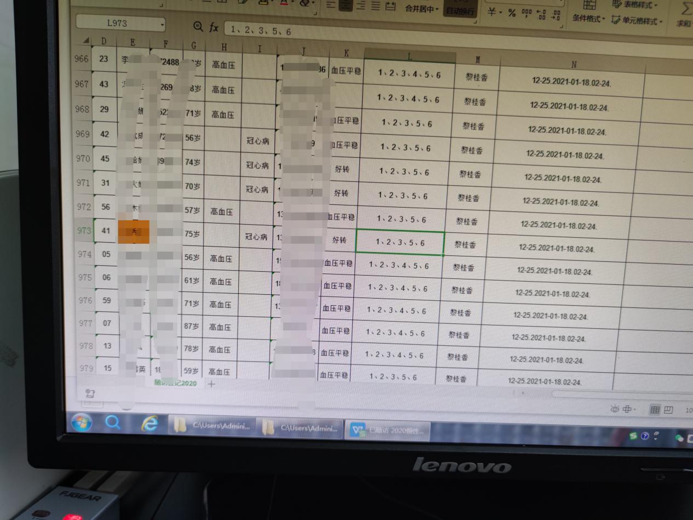Click 黎桂香 cell in row 975
693x520 pixels.
pyautogui.click(x=463, y=290)
